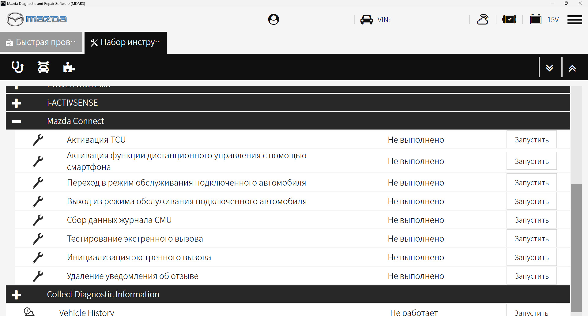Select Переход в режим обслуживания подключенного автомобиля text
Screen dimensions: 588x316
pos(187,182)
